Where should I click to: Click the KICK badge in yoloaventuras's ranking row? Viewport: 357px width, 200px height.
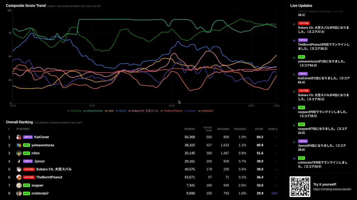click(x=26, y=145)
